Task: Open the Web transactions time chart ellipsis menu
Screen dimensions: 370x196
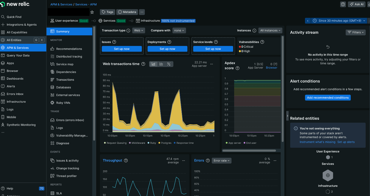Action: [x=211, y=64]
